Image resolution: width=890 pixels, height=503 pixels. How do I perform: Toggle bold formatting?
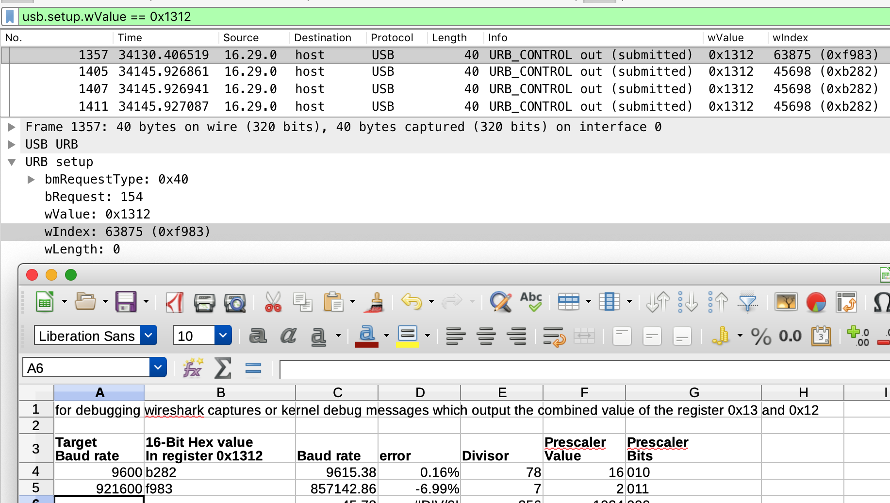(x=258, y=335)
